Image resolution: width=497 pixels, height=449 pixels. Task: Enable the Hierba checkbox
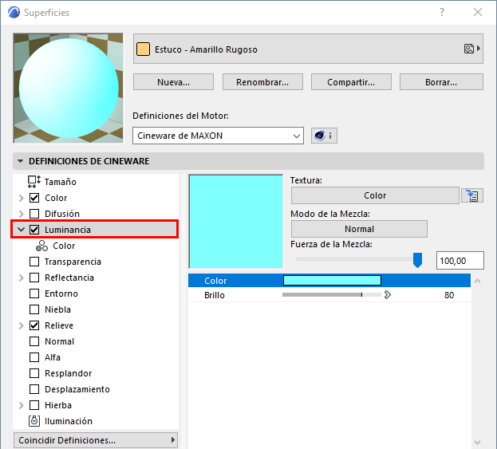pos(34,405)
